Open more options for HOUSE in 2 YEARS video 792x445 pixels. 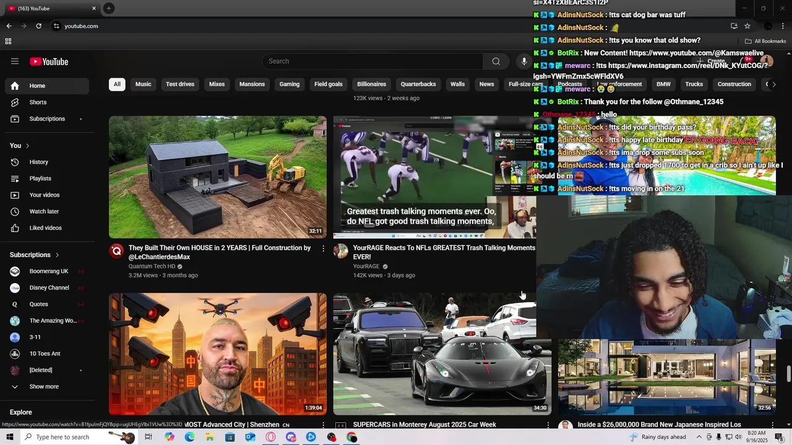click(x=323, y=248)
